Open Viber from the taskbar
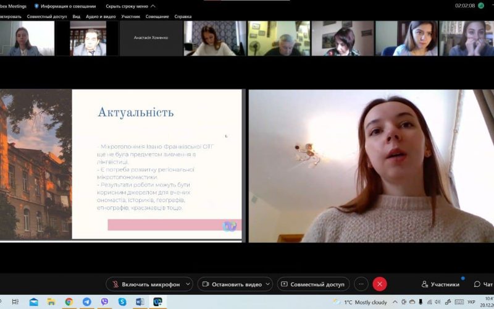The image size is (494, 309). tap(104, 302)
